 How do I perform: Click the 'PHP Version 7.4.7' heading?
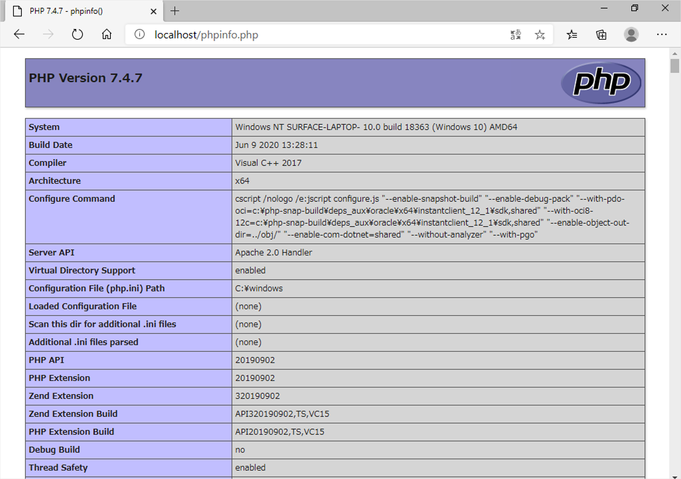pos(85,78)
